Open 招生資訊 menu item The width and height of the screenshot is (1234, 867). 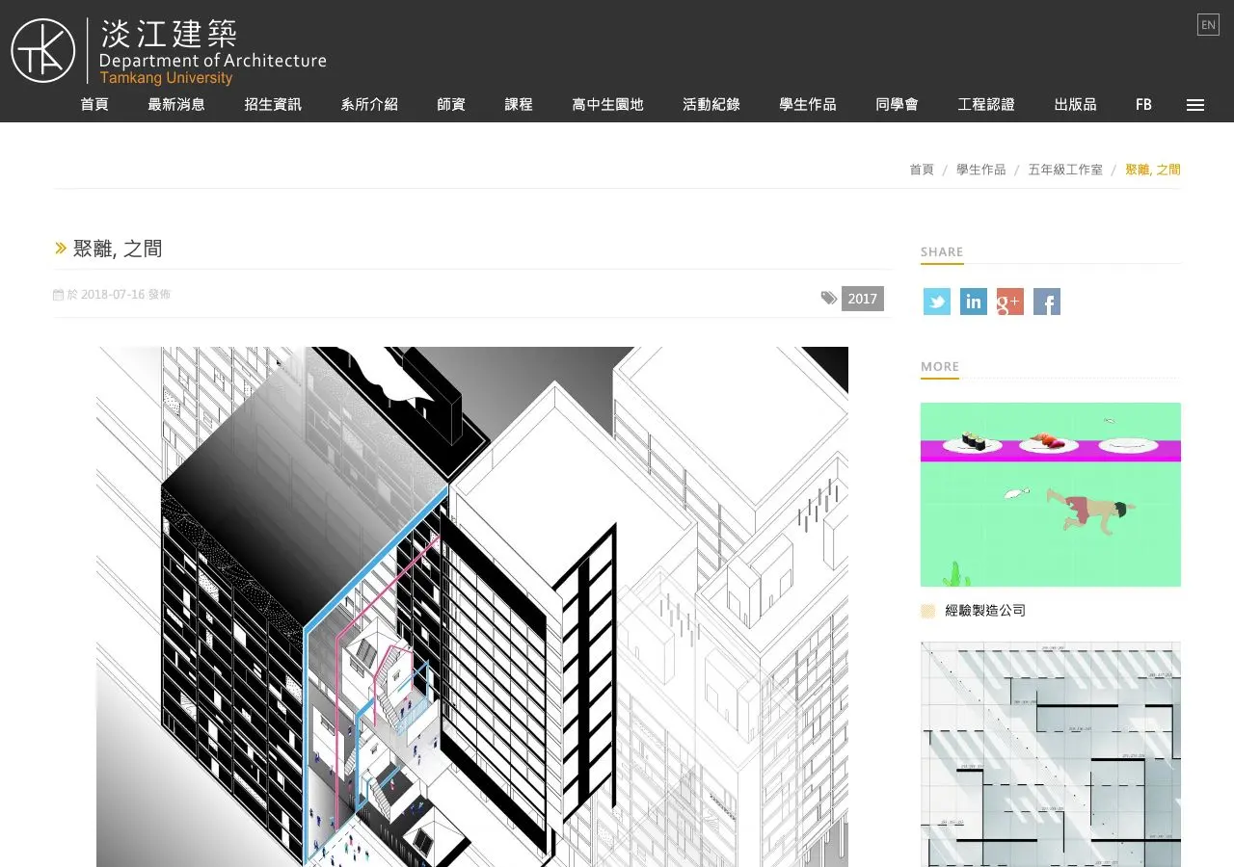pyautogui.click(x=273, y=104)
